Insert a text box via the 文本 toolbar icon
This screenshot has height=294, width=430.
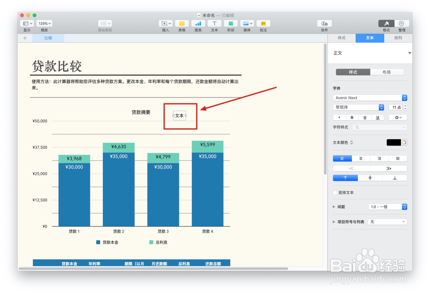click(214, 24)
